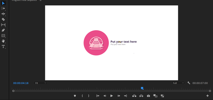Select the Ripple Edit tool
Image resolution: width=213 pixels, height=100 pixels.
click(x=3, y=14)
